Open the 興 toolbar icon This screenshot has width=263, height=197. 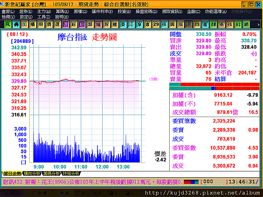coord(172,25)
